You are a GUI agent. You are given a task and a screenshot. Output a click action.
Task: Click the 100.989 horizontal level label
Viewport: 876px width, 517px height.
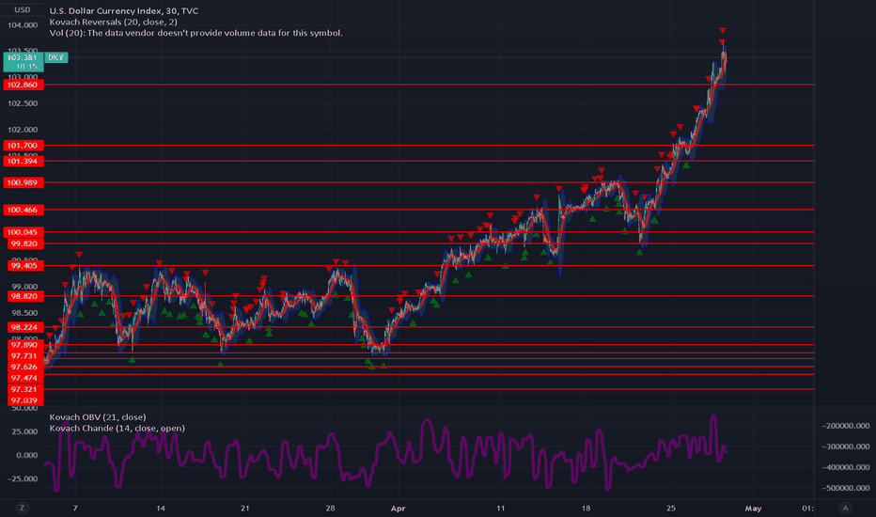pyautogui.click(x=23, y=182)
